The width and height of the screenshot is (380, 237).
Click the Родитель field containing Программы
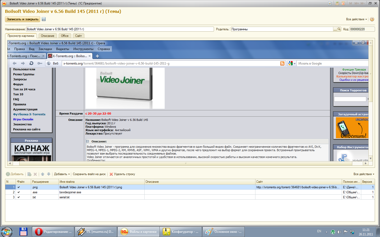[x=282, y=29]
